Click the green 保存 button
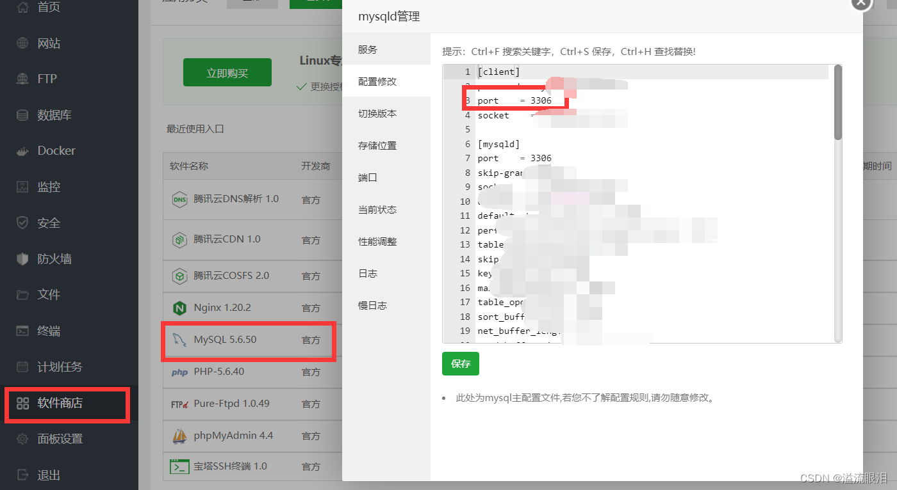Image resolution: width=897 pixels, height=490 pixels. 461,364
